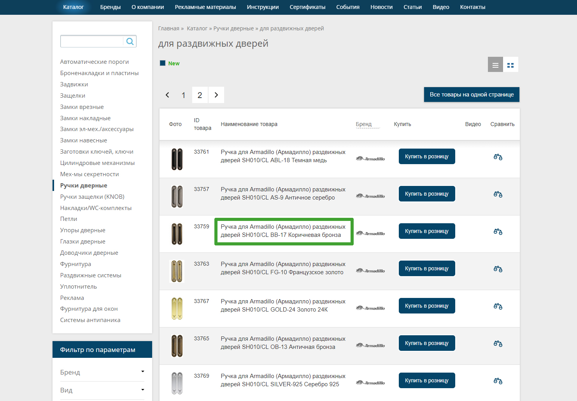Open Доводчики дверные category
Image resolution: width=577 pixels, height=401 pixels.
tap(89, 253)
